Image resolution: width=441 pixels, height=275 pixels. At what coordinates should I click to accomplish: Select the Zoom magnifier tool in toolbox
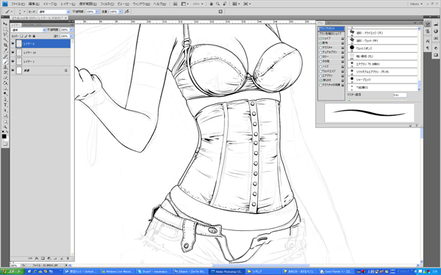[x=5, y=127]
